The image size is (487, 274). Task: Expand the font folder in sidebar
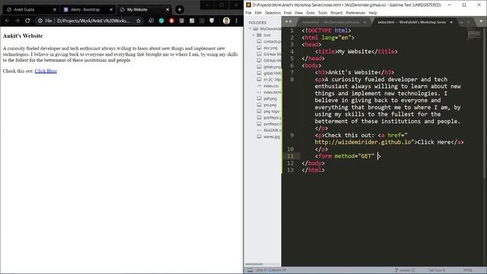pos(254,35)
